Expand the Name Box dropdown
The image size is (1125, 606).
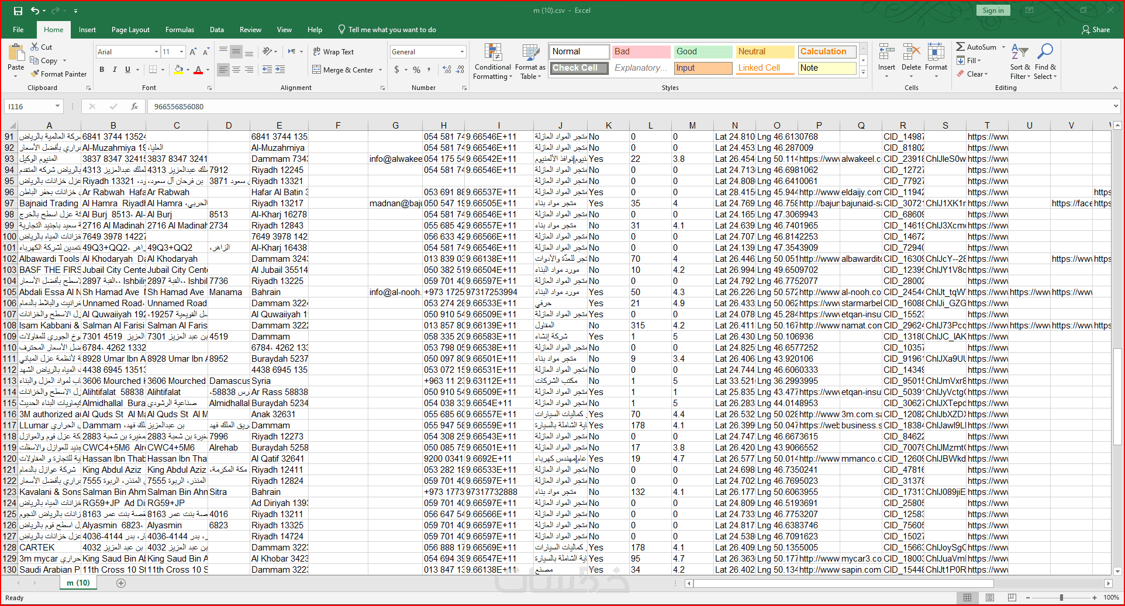point(57,106)
